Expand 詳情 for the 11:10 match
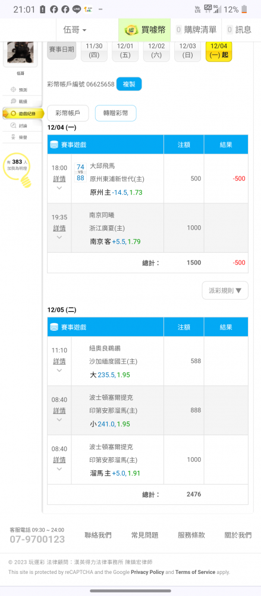 [x=59, y=361]
